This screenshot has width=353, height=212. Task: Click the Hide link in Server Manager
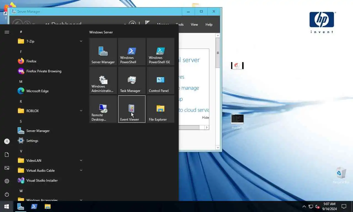click(205, 118)
